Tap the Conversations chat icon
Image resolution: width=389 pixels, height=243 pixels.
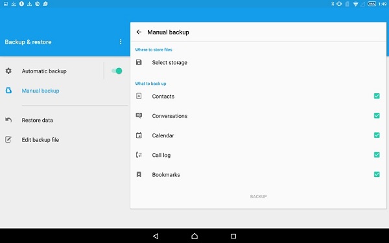[x=139, y=115]
